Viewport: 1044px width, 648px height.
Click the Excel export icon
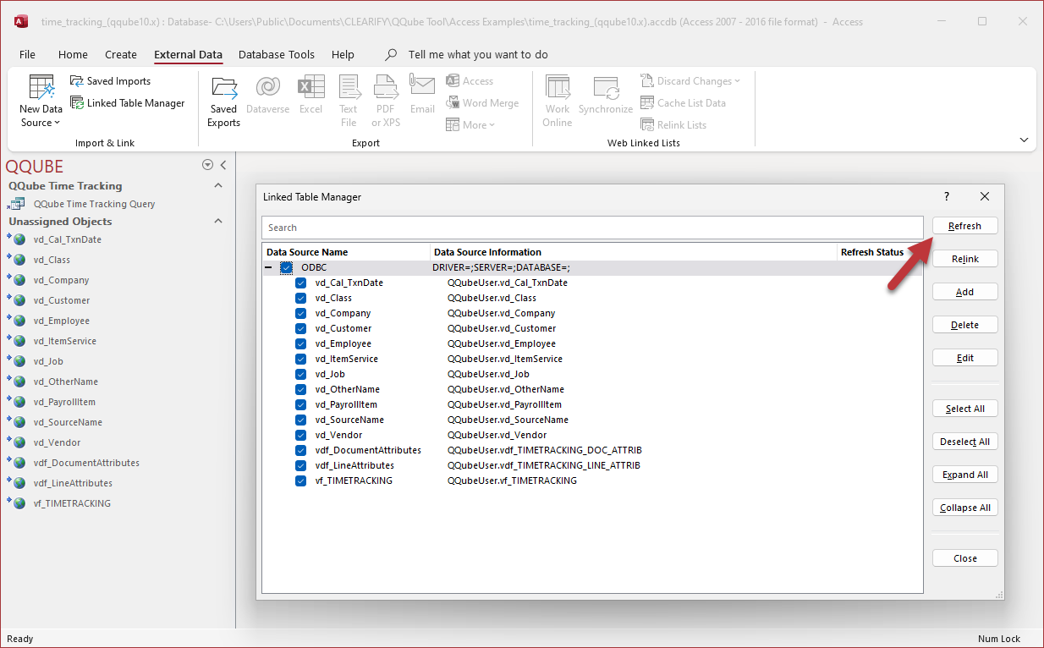click(310, 86)
